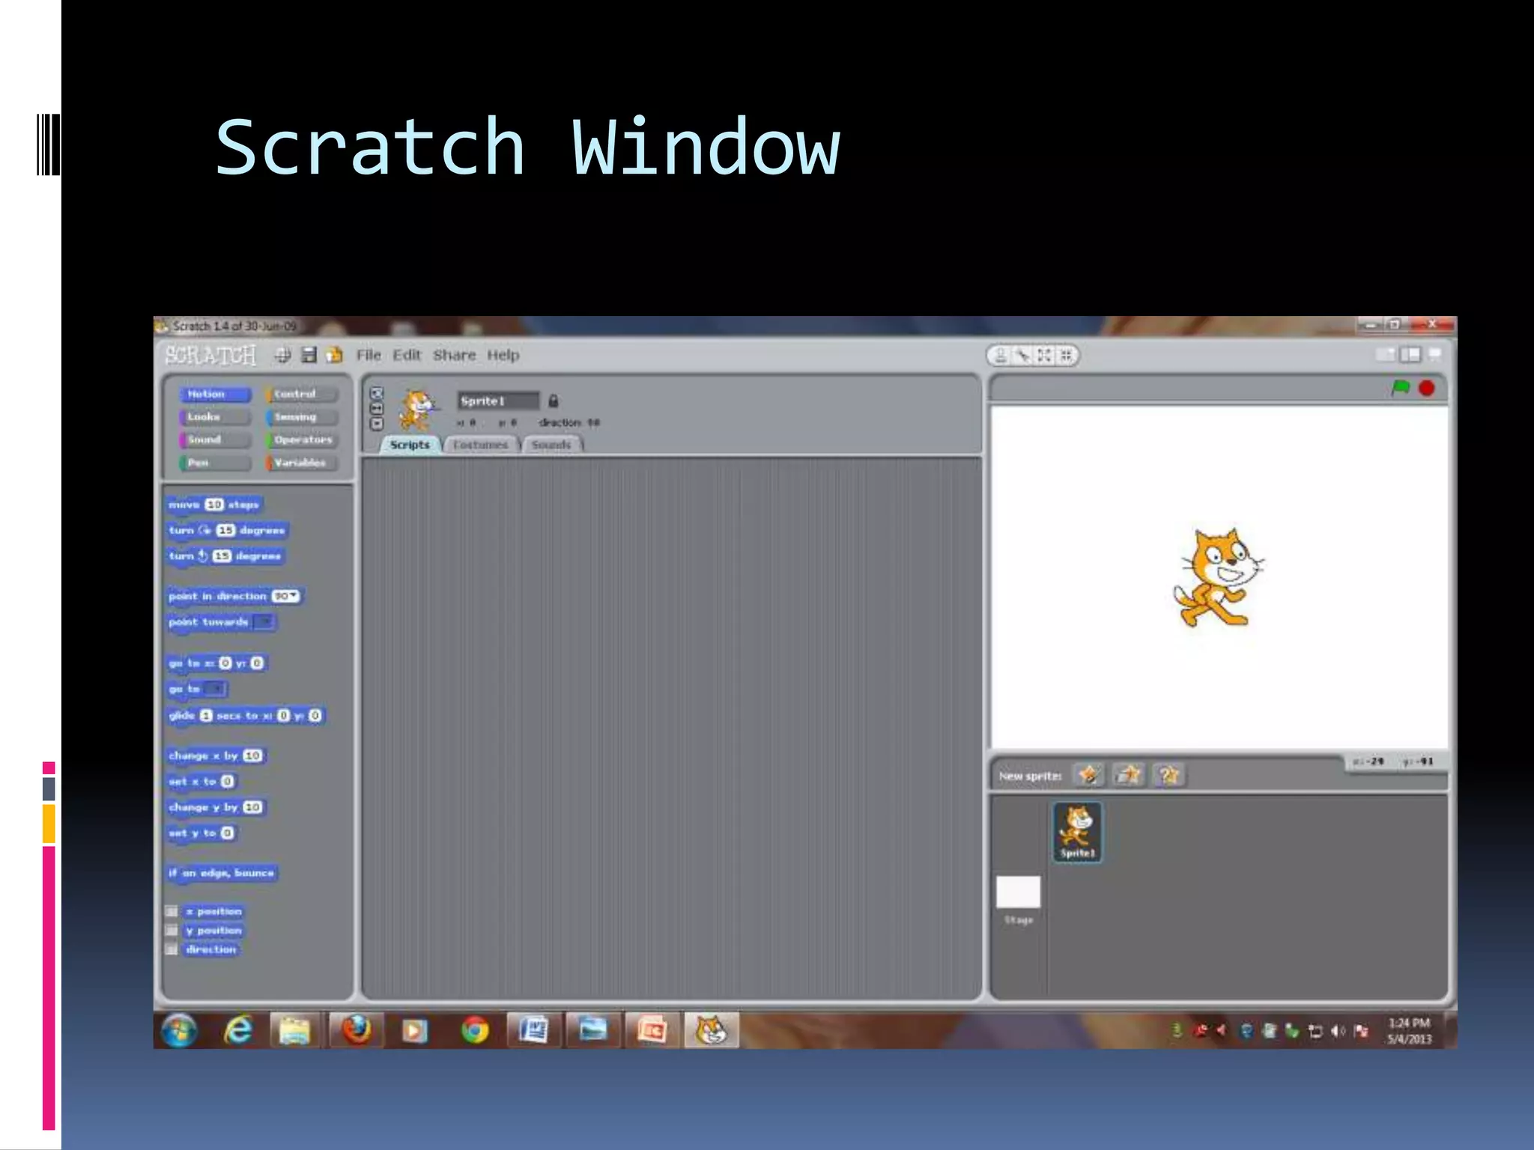Select the delete scissors tool

coord(1022,356)
